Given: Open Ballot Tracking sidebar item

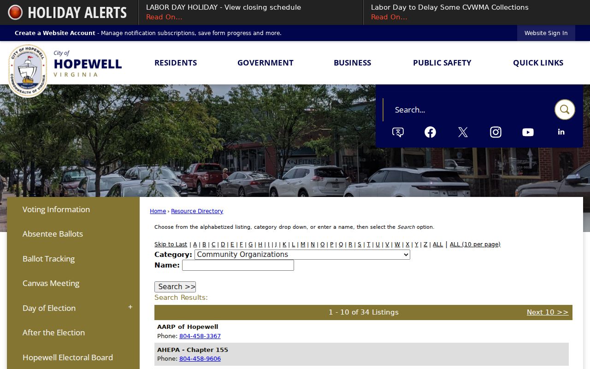Looking at the screenshot, I should click(x=73, y=259).
